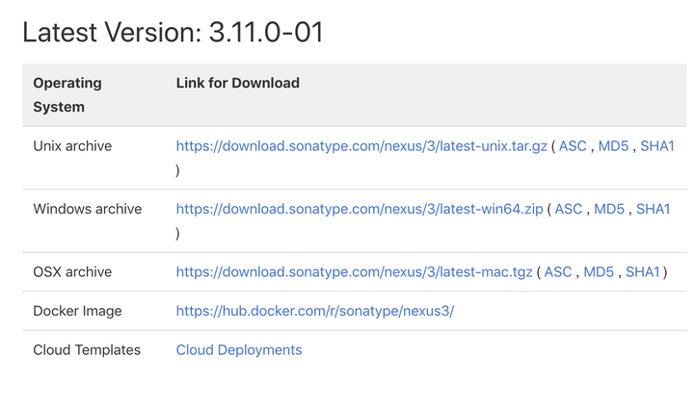This screenshot has height=407, width=694.
Task: Open the SHA1 link for Unix archive
Action: [x=657, y=146]
